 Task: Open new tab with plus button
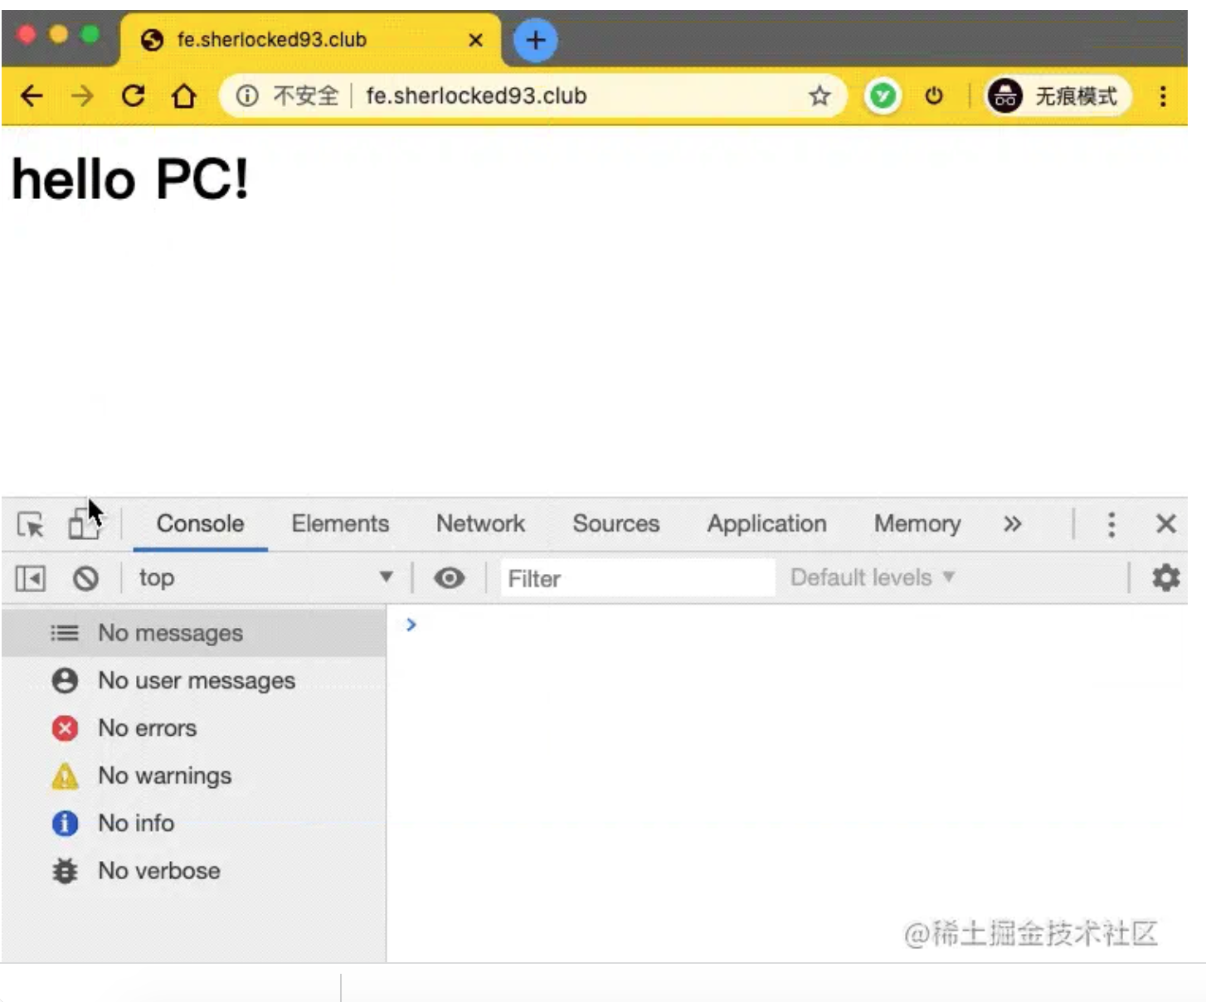click(x=536, y=40)
